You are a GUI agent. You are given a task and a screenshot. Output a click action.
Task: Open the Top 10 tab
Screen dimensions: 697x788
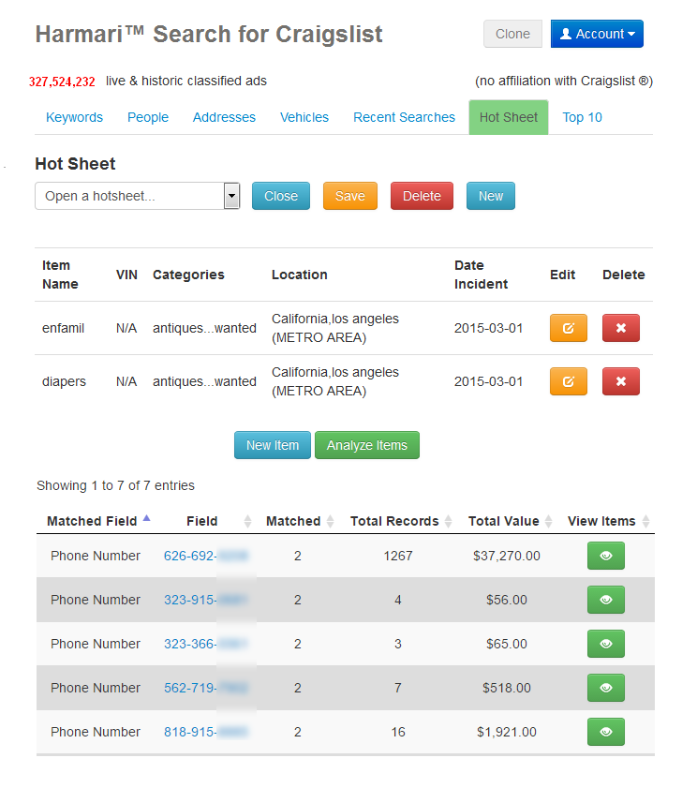click(582, 118)
